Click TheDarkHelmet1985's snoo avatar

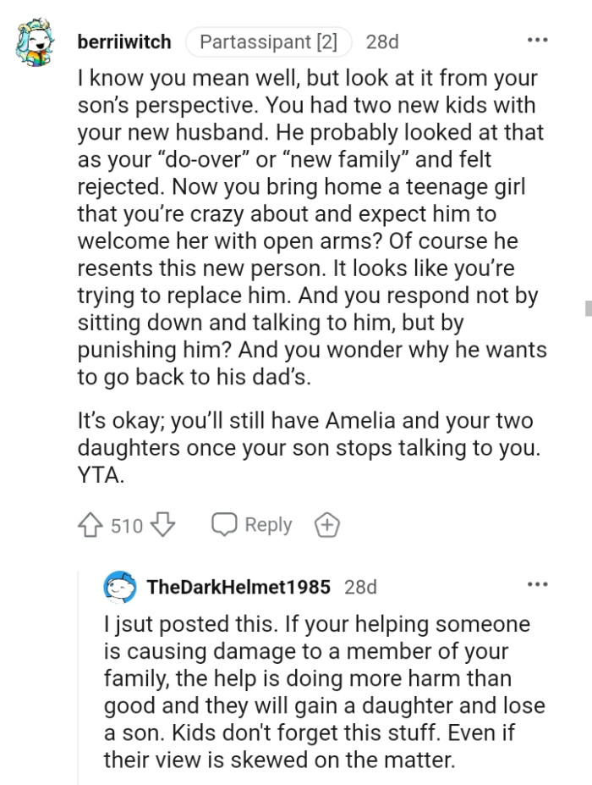pyautogui.click(x=118, y=586)
